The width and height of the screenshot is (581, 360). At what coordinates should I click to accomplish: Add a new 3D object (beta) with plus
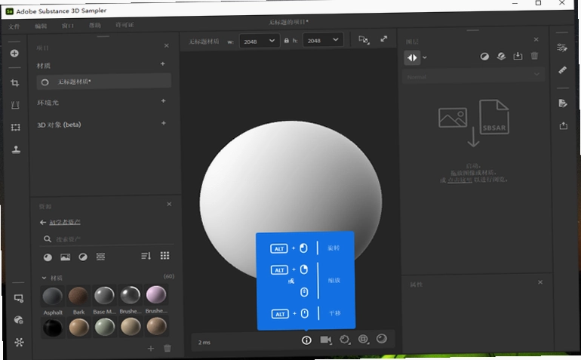point(164,123)
